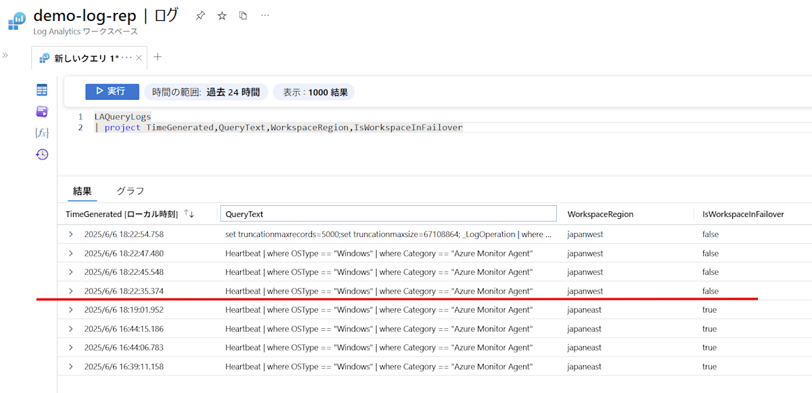Expand the 18:19:01.952 row
Screen dimensions: 812x393
(70, 310)
